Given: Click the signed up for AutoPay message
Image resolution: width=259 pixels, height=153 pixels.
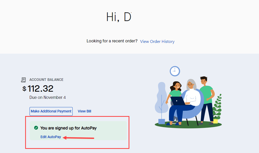Looking at the screenshot, I should [x=68, y=128].
